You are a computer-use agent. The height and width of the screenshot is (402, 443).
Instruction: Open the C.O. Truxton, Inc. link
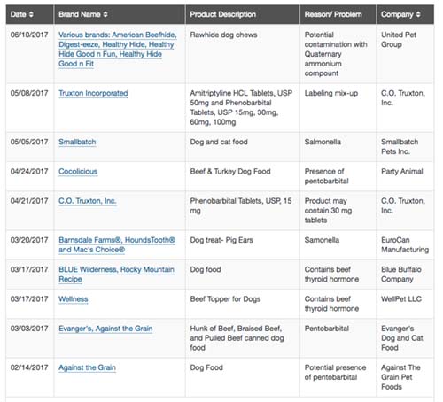coord(88,201)
